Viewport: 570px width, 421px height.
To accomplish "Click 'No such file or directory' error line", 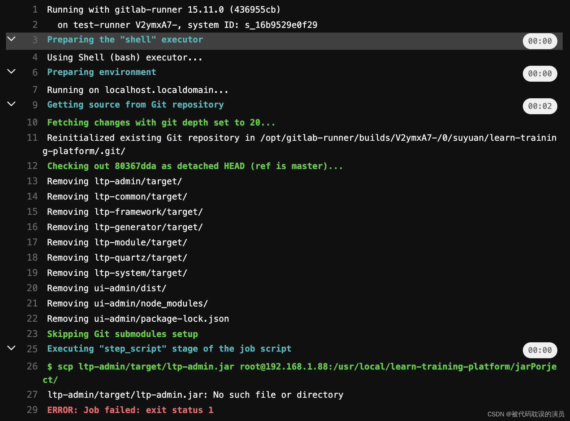I will tap(195, 395).
